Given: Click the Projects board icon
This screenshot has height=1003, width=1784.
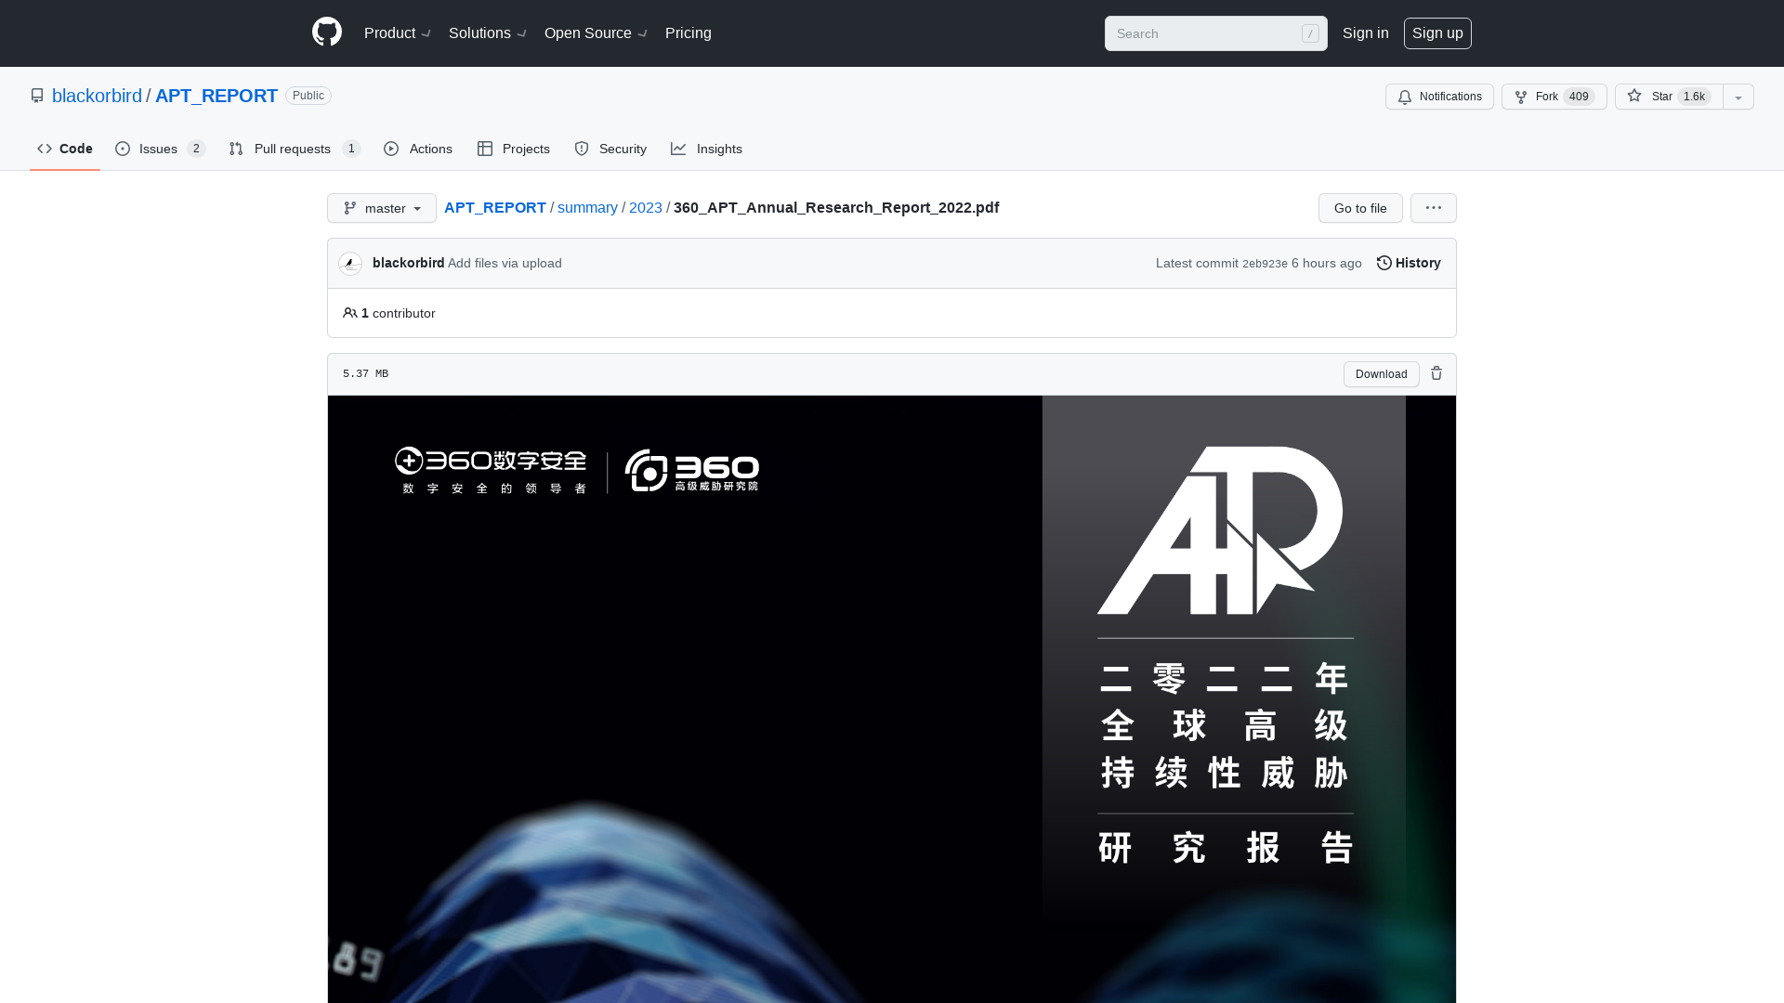Looking at the screenshot, I should 484,149.
